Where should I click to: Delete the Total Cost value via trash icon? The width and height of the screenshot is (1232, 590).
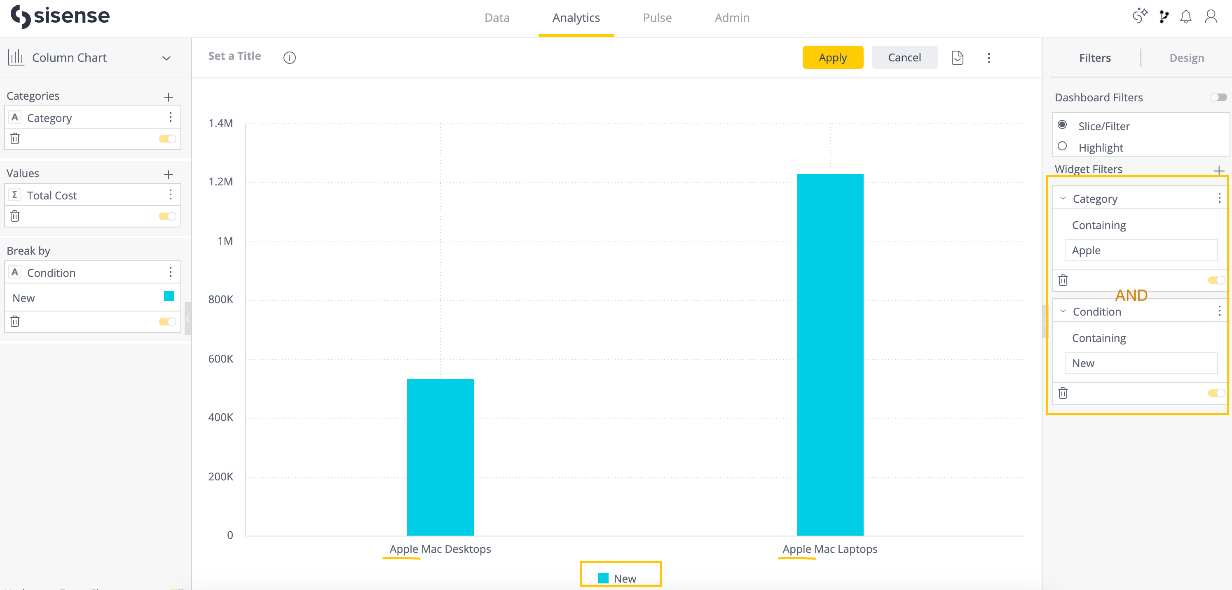pos(15,216)
